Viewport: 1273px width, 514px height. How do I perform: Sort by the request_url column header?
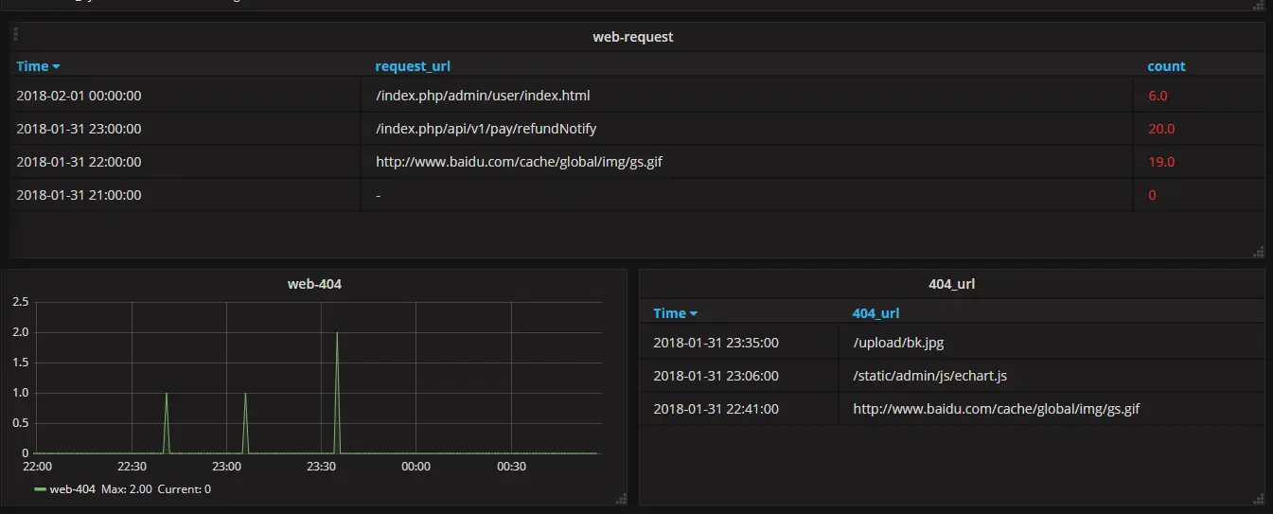tap(413, 66)
